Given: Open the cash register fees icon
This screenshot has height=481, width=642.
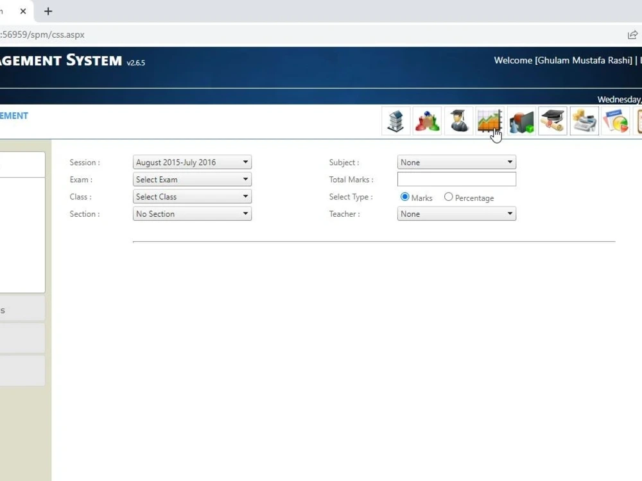Looking at the screenshot, I should point(584,121).
